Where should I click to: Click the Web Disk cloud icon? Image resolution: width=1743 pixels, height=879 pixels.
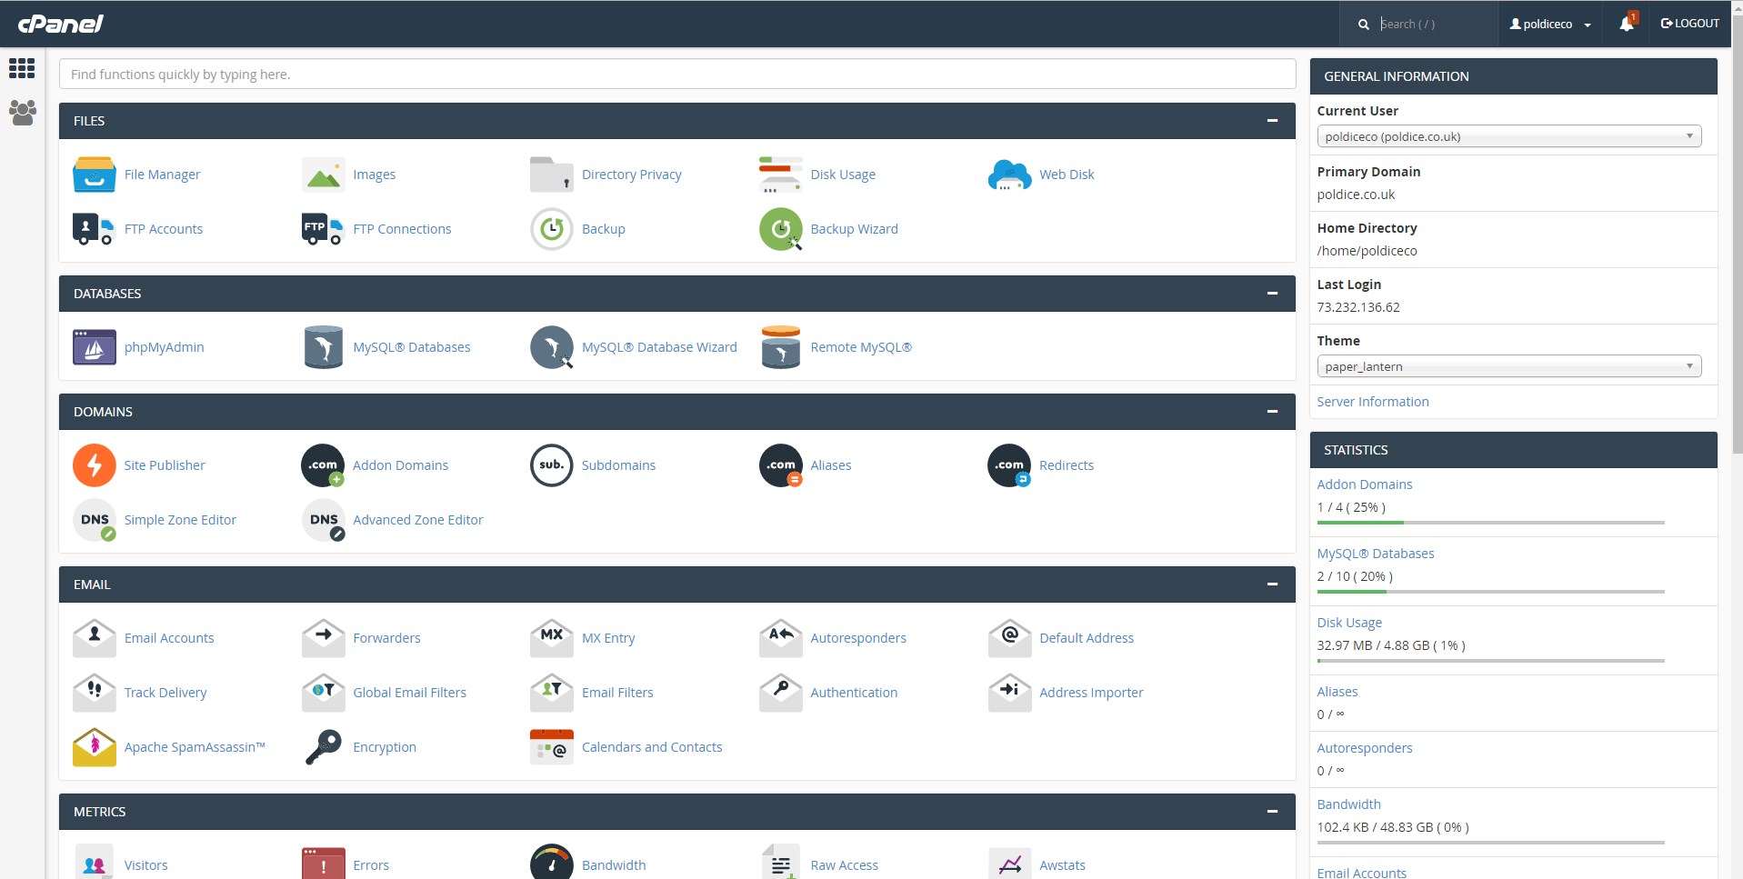[1009, 175]
